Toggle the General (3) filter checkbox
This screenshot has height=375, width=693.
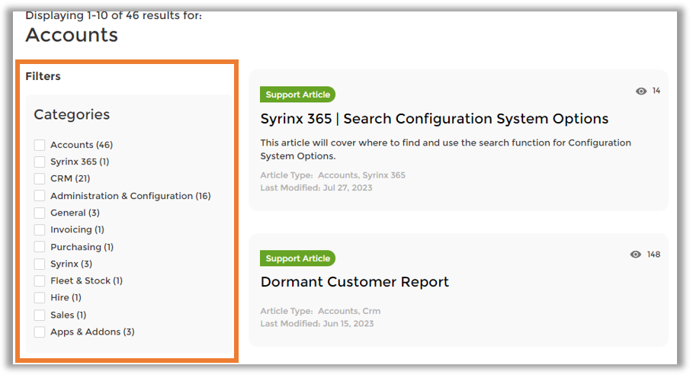(x=40, y=213)
